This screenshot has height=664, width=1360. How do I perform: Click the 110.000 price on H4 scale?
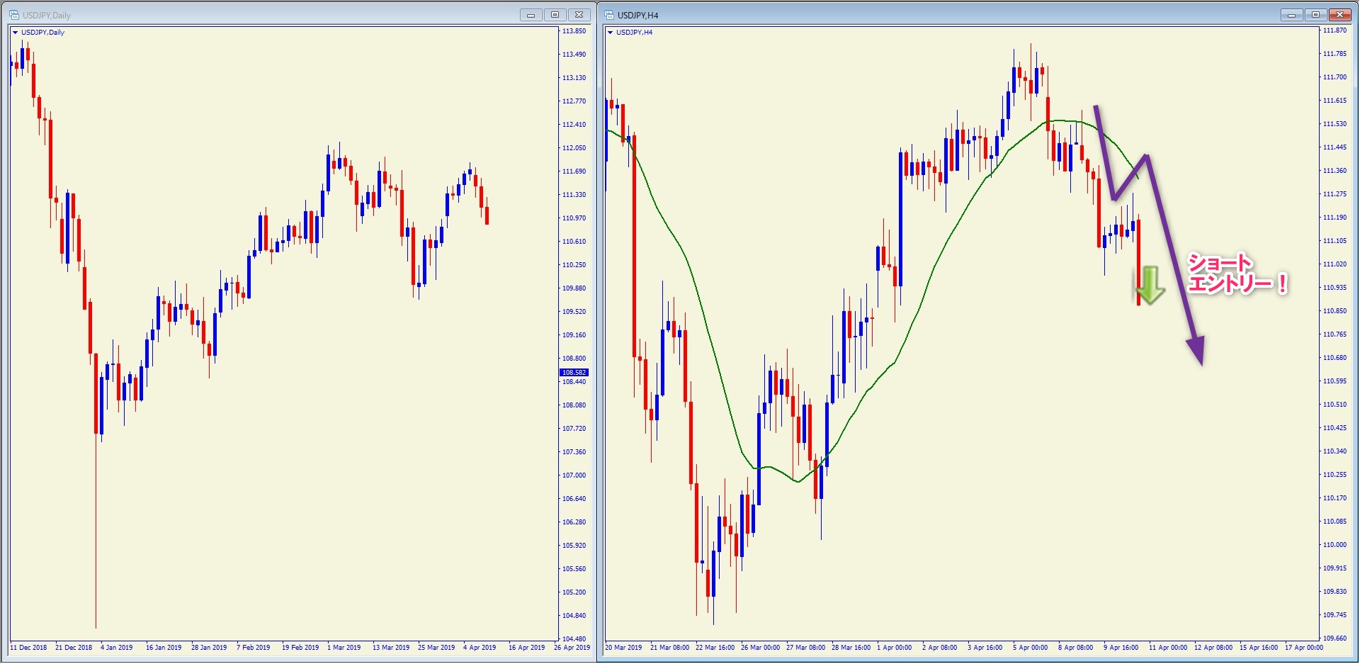click(x=1335, y=545)
